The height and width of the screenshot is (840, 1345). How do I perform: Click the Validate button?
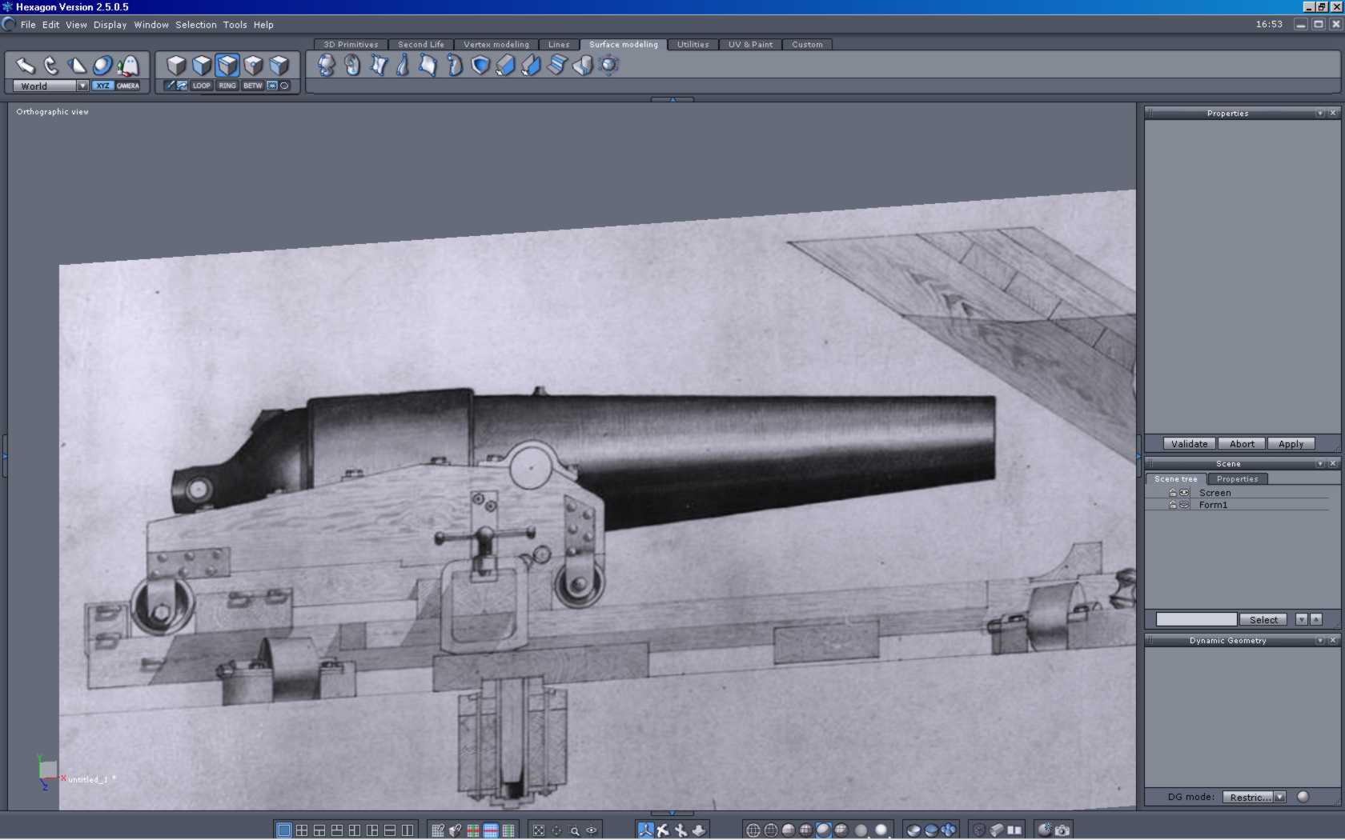click(1189, 444)
